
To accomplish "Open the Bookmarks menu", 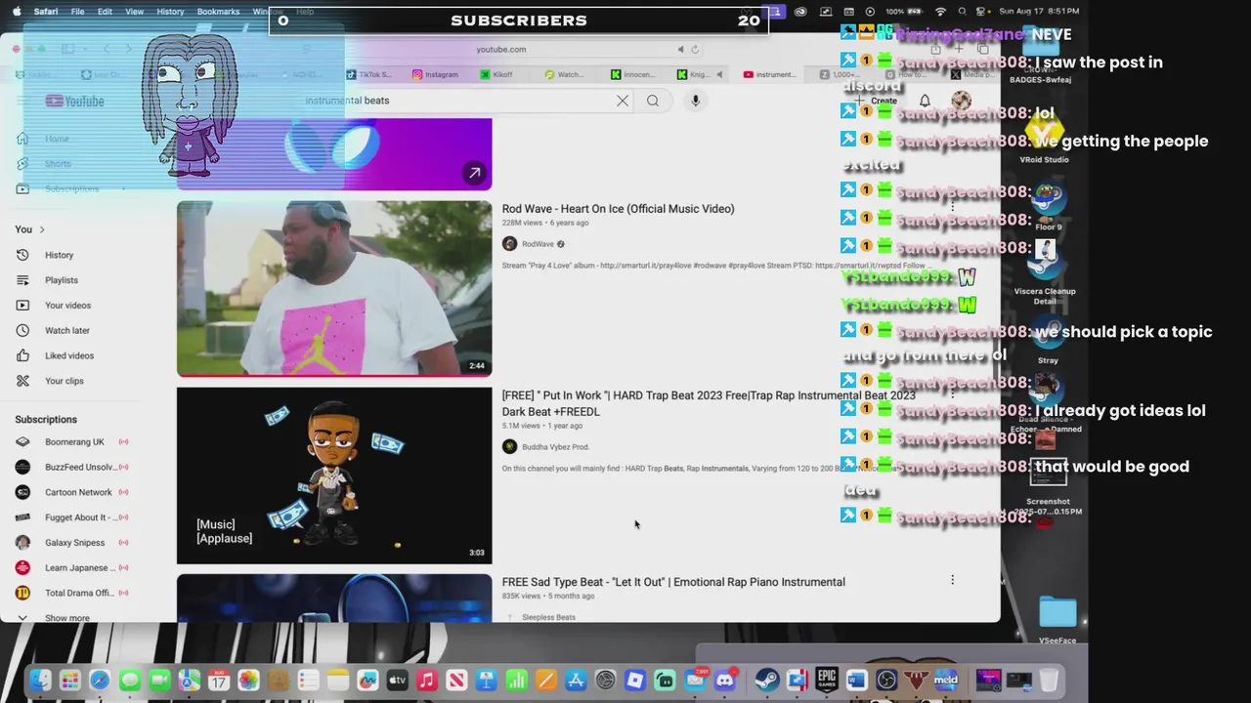I will (218, 12).
